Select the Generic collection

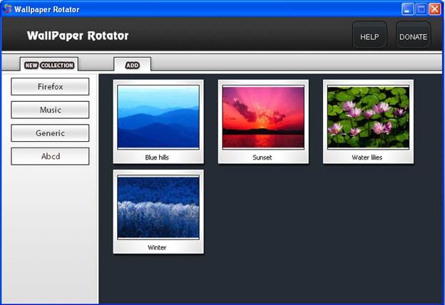(x=50, y=133)
